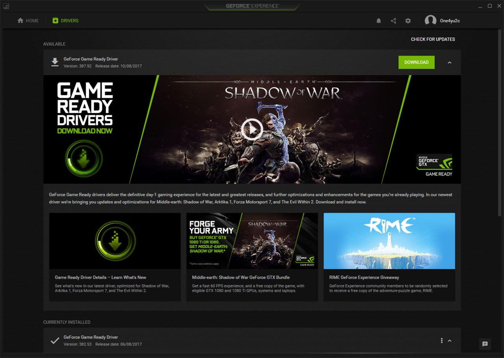Collapse the available driver details chevron
Viewport: 504px width, 358px height.
[450, 63]
